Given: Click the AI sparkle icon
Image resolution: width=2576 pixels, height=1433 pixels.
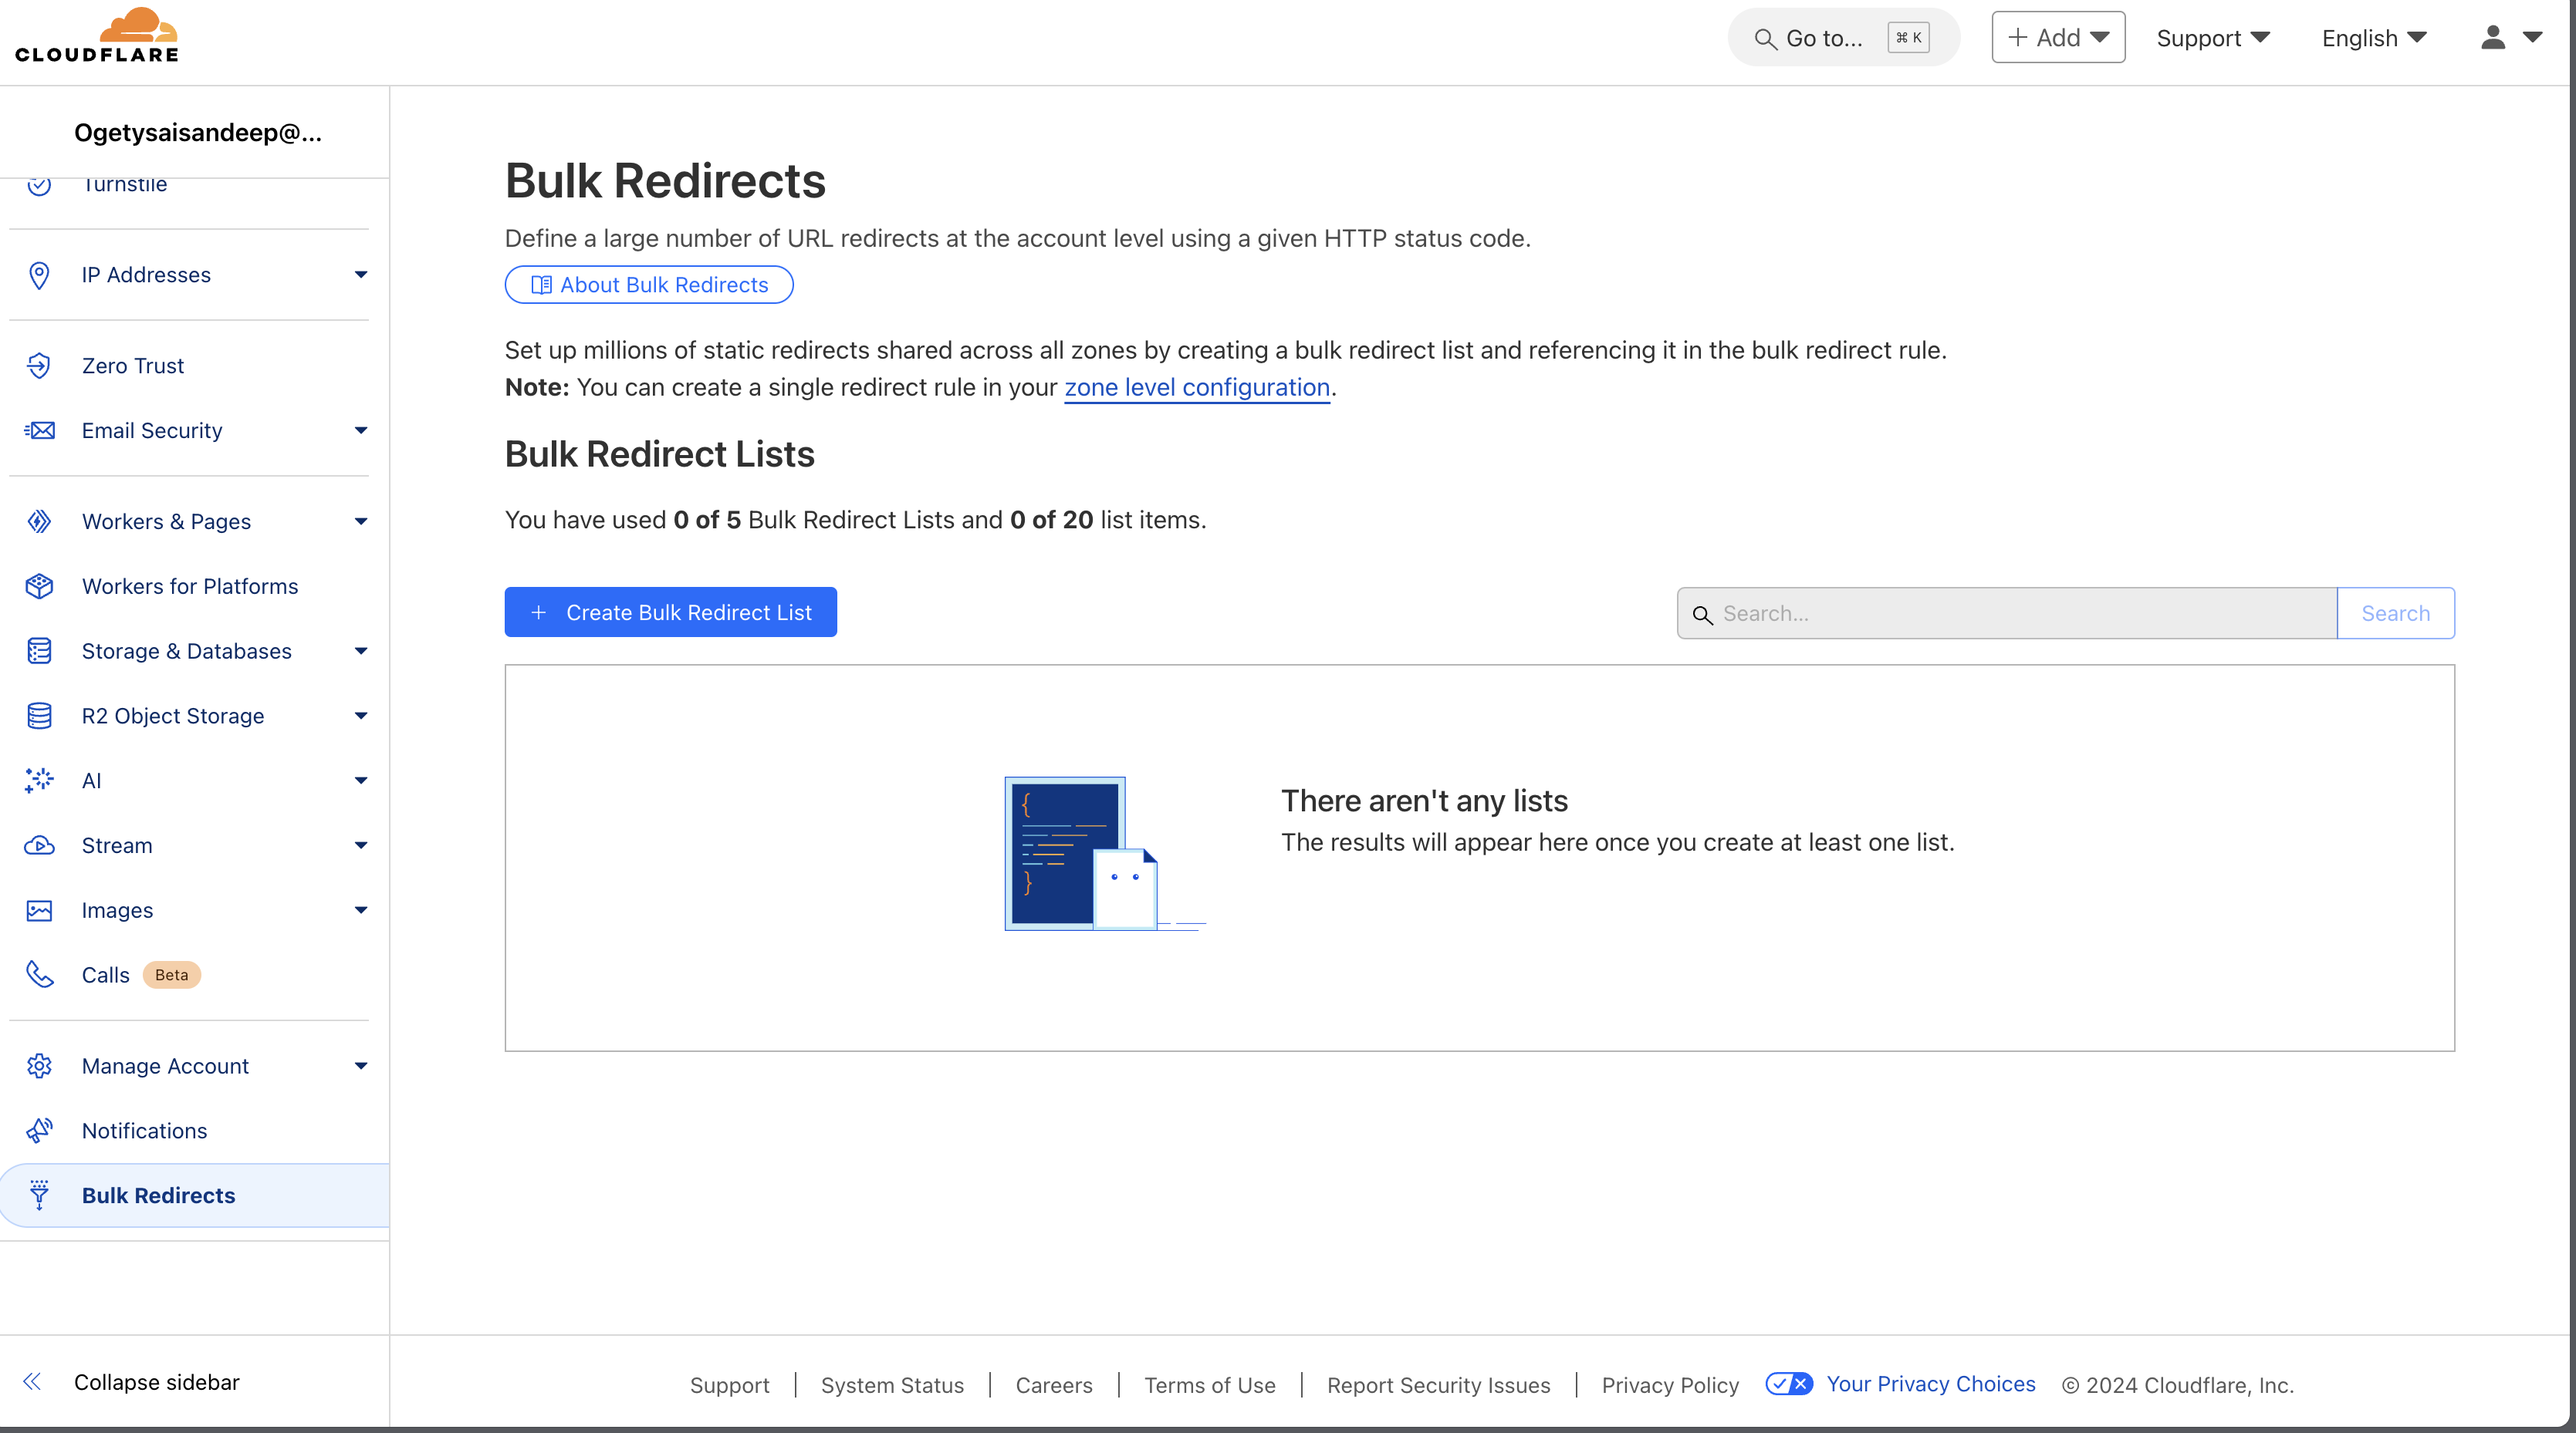Looking at the screenshot, I should 39,781.
